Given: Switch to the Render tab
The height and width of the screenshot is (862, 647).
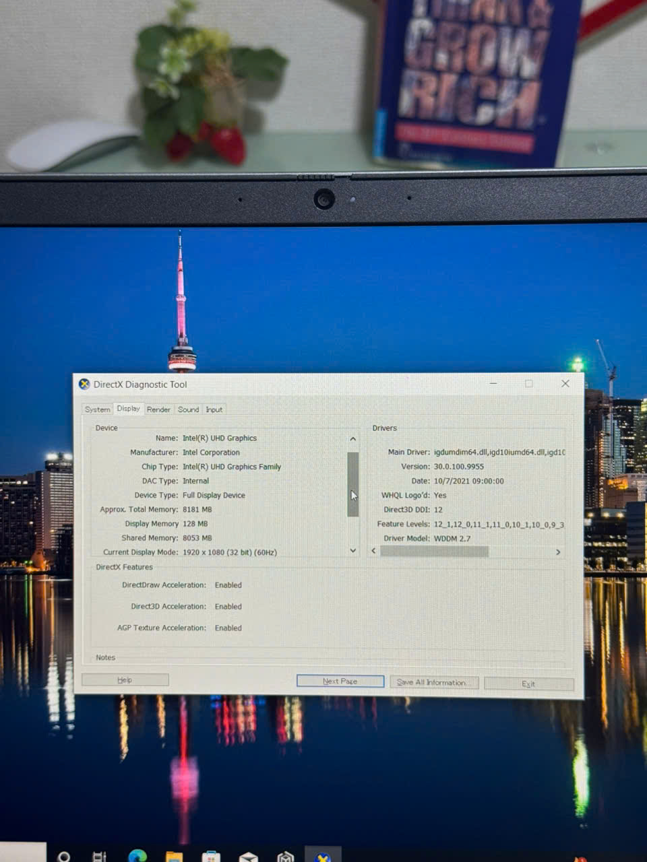Looking at the screenshot, I should coord(158,409).
